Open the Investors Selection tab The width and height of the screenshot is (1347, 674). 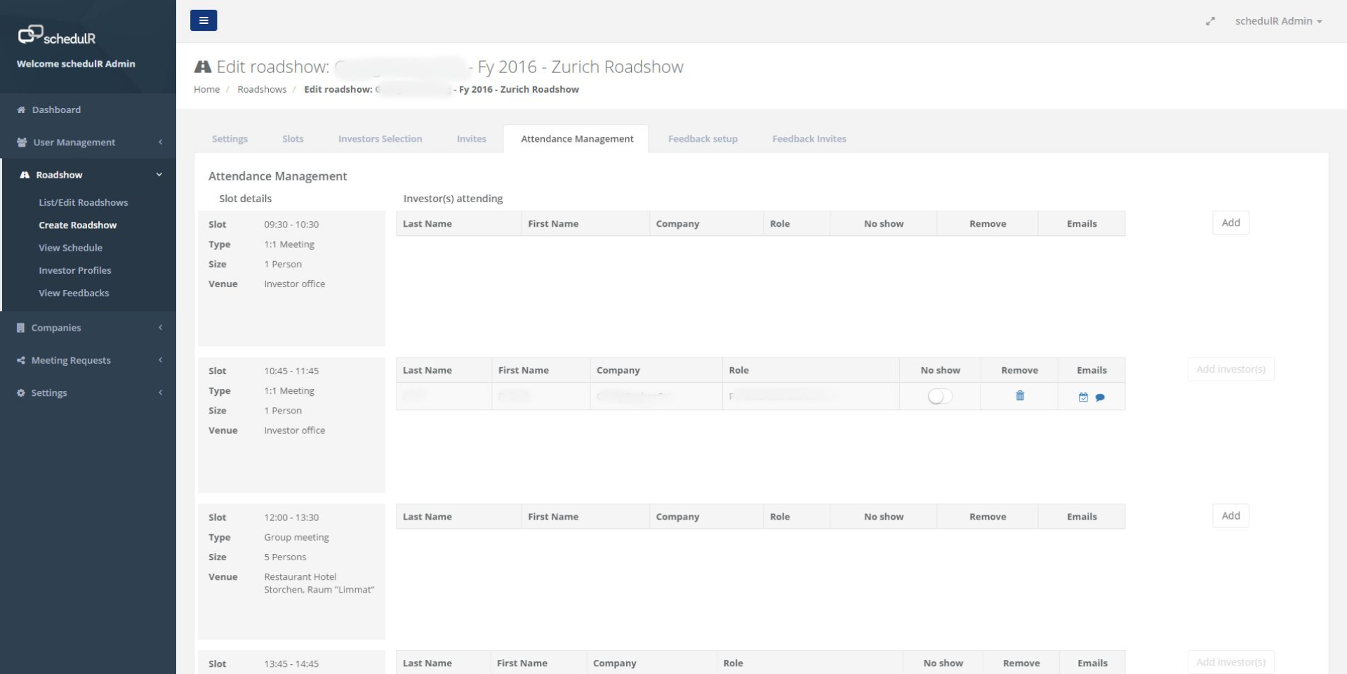(x=380, y=138)
